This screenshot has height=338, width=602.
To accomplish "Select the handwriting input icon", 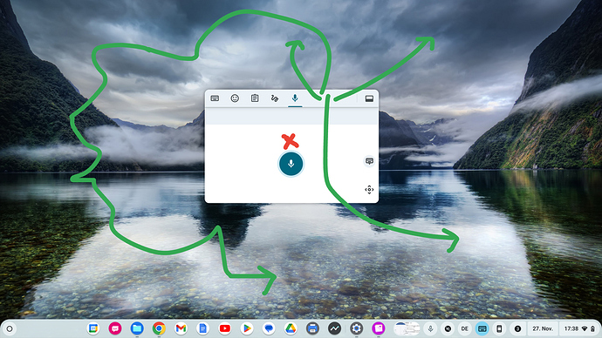I will point(275,98).
